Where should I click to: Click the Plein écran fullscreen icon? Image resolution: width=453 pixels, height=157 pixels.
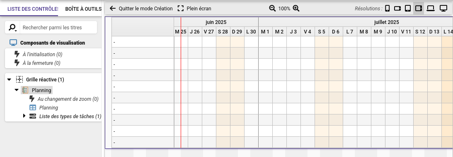pos(181,8)
